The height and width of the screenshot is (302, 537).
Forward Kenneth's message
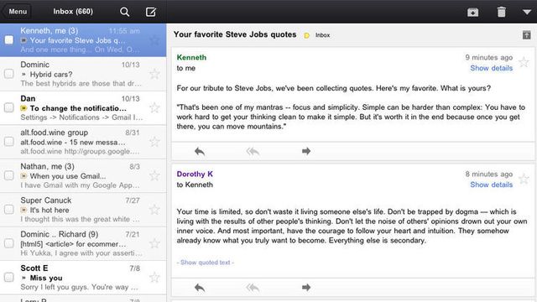coord(306,151)
